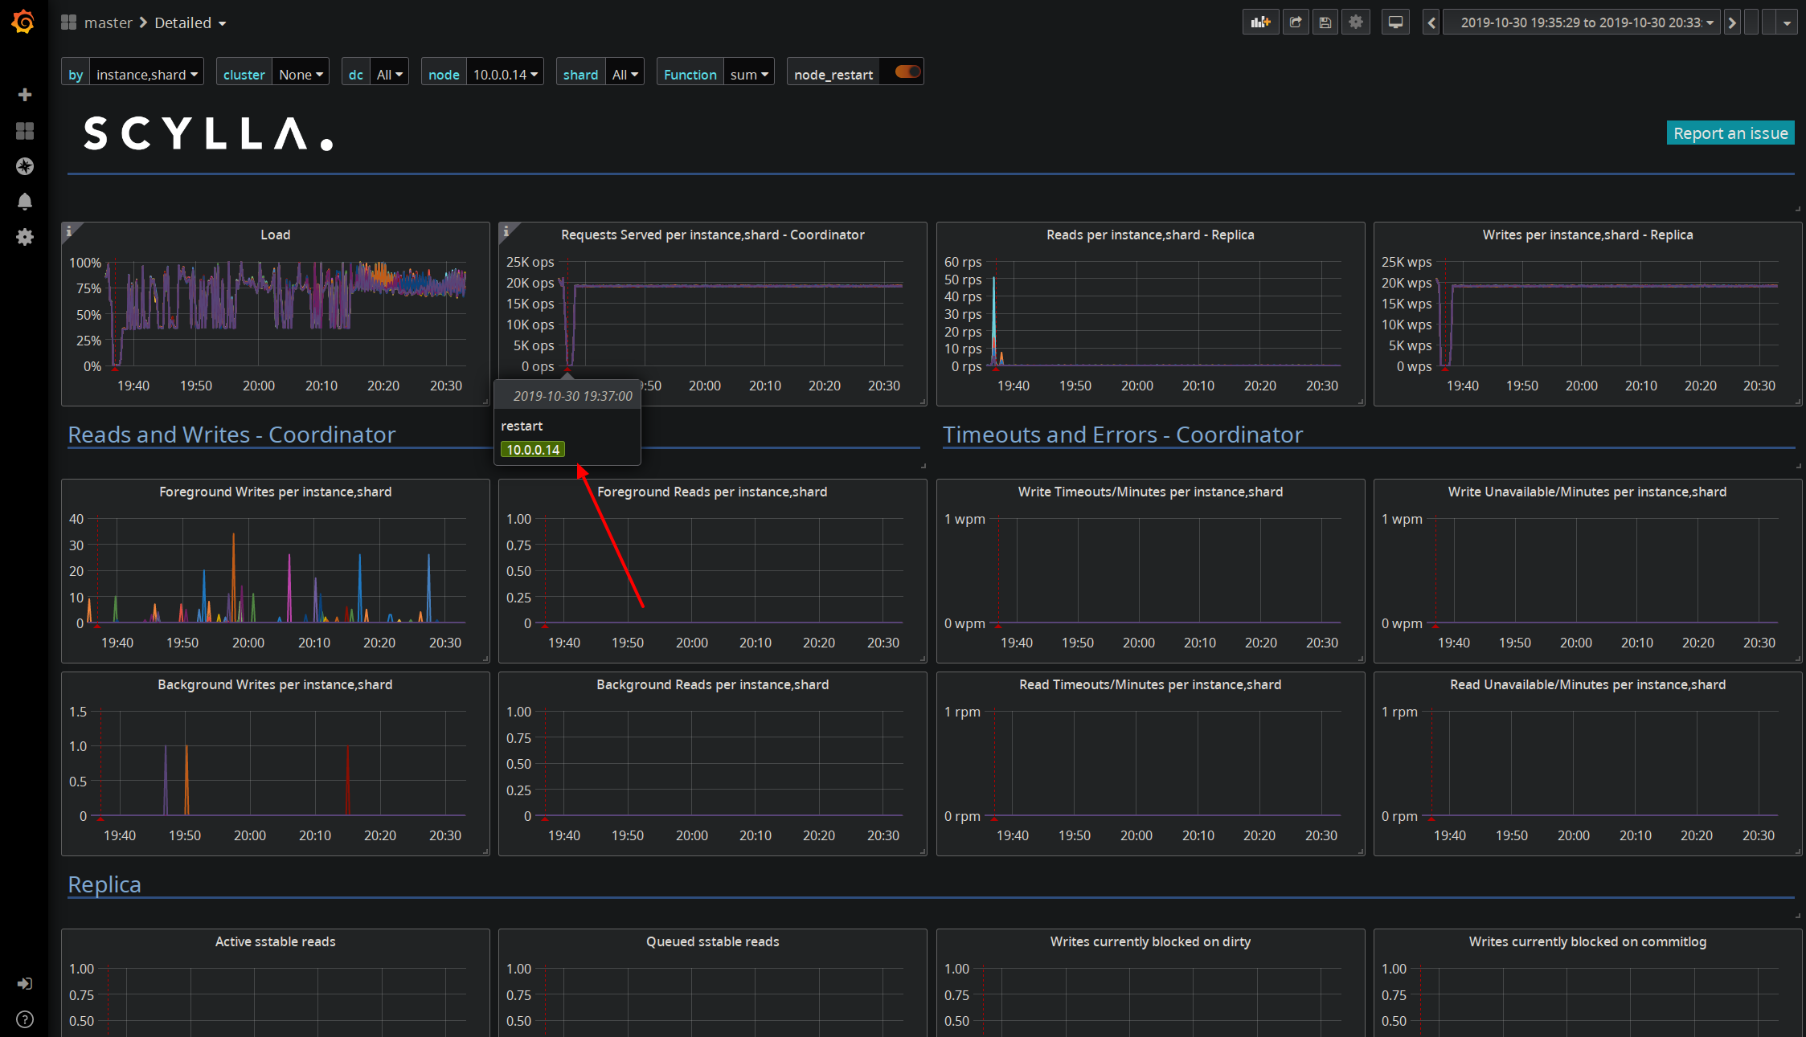Enable cycle view mode with the TV icon

(1395, 22)
